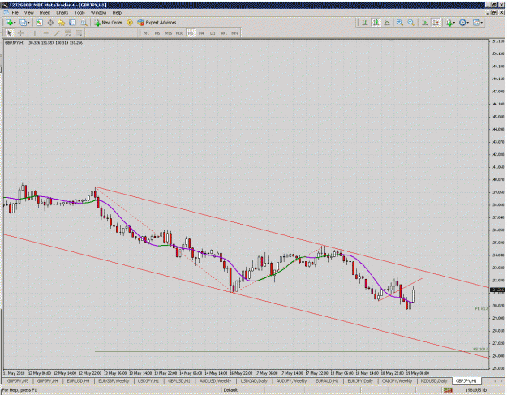This screenshot has width=507, height=395.
Task: Open the Indicators list dropdown
Action: [x=450, y=23]
